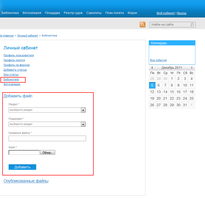Focus the Найти на сайте search box

[170, 25]
